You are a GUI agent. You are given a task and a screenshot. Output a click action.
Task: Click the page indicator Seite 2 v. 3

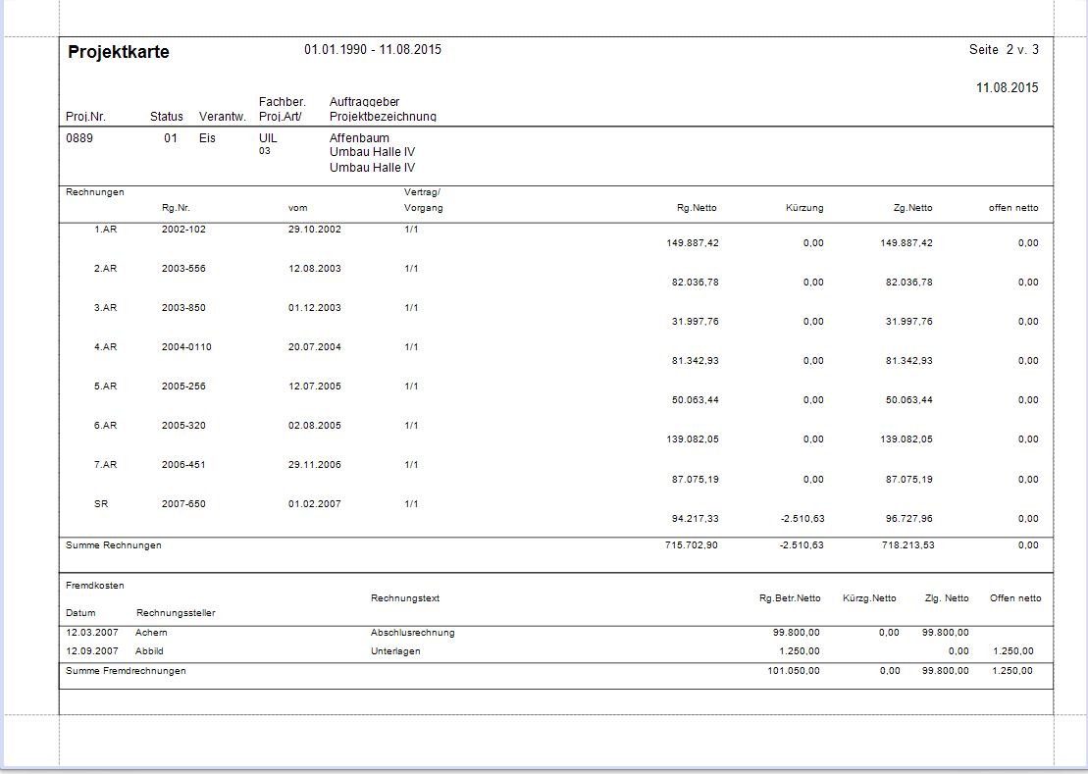coord(1003,50)
